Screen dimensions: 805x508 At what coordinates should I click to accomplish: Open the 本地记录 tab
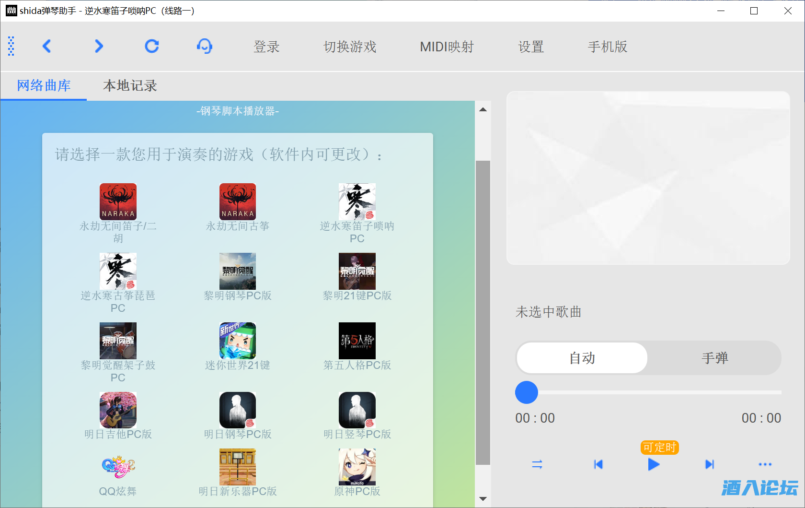[x=130, y=86]
